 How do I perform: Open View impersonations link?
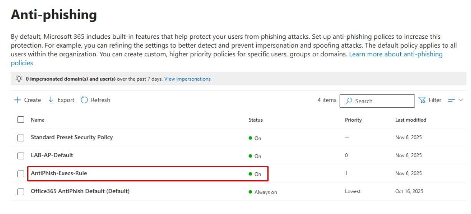187,79
